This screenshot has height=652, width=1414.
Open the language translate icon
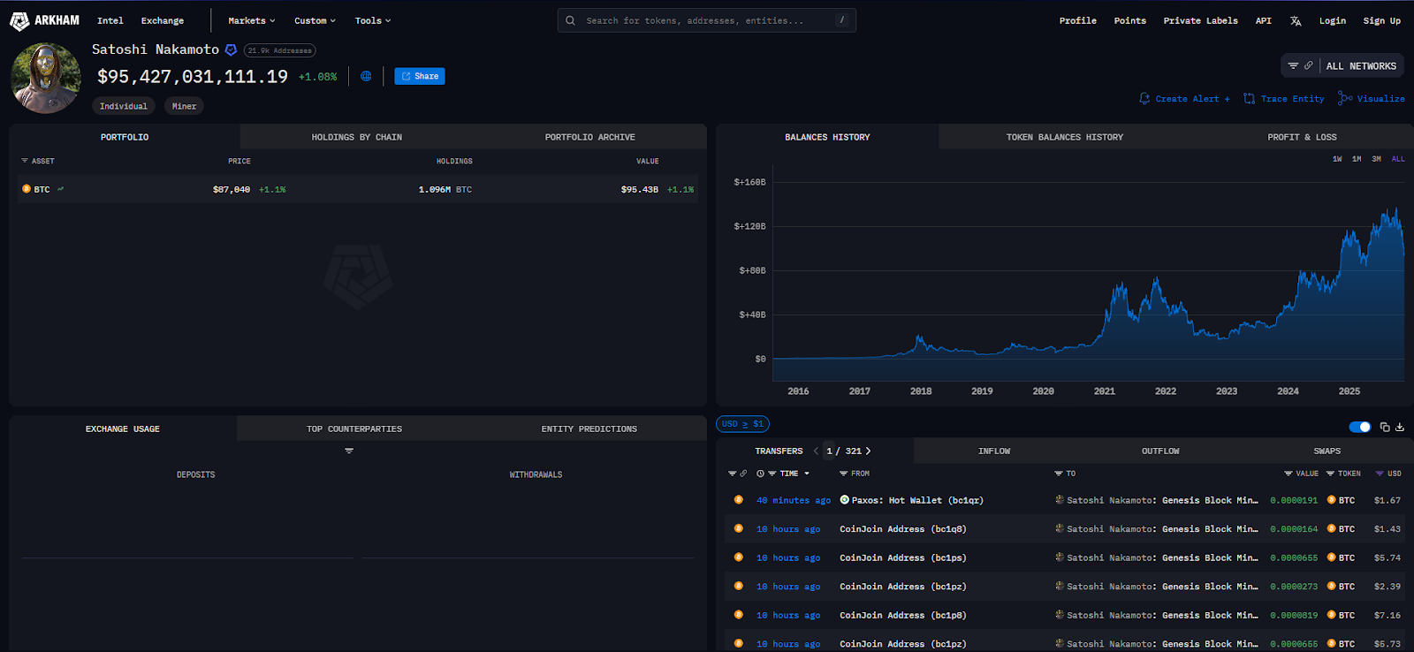[x=1296, y=21]
